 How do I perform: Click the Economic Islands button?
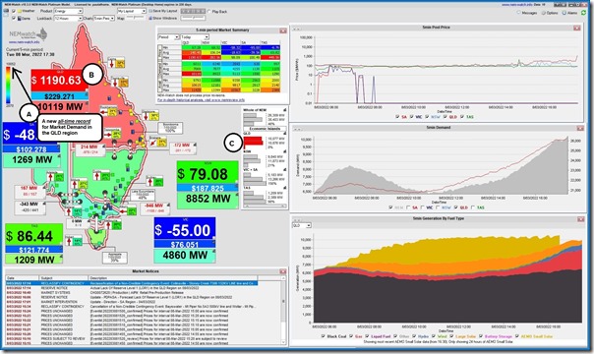[265, 129]
